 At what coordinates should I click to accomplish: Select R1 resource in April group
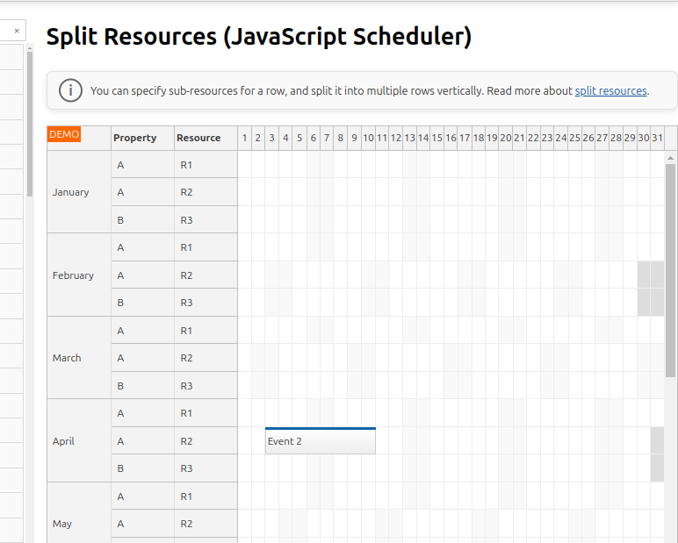206,413
